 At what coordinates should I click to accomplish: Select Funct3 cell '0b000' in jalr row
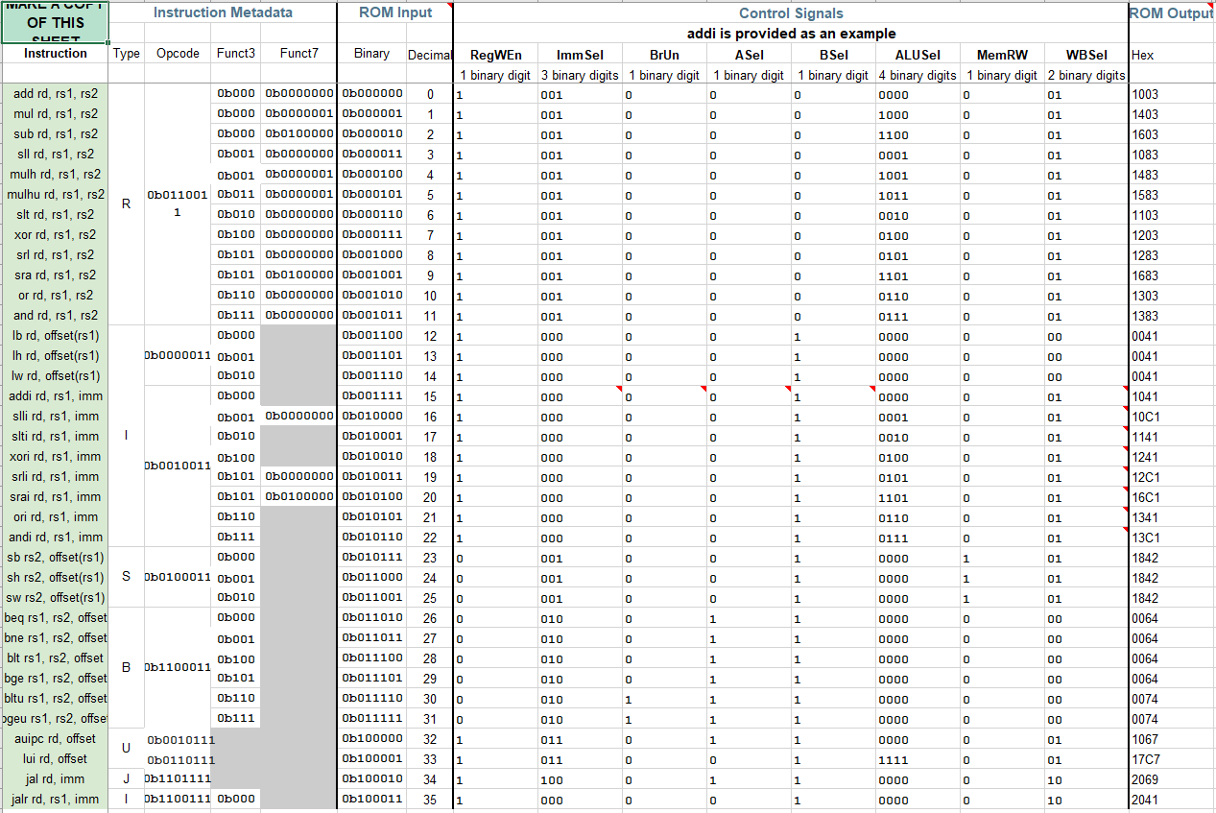point(236,800)
